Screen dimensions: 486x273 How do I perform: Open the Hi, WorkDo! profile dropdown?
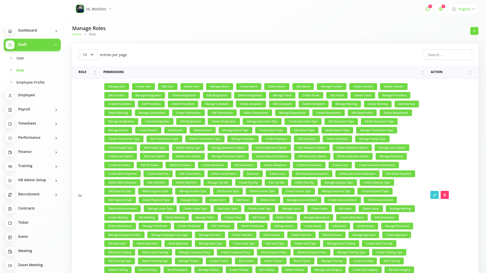pyautogui.click(x=94, y=9)
